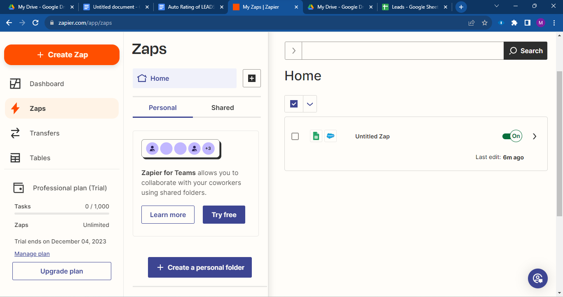This screenshot has height=297, width=563.
Task: Click the 'Last edit: 6m ago' text
Action: (500, 157)
